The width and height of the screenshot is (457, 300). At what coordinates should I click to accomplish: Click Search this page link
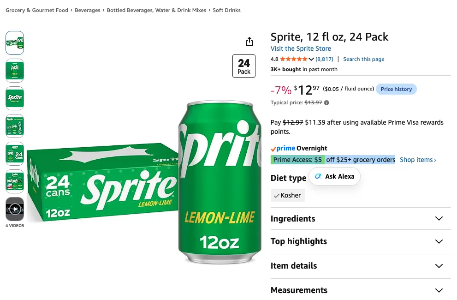(363, 59)
